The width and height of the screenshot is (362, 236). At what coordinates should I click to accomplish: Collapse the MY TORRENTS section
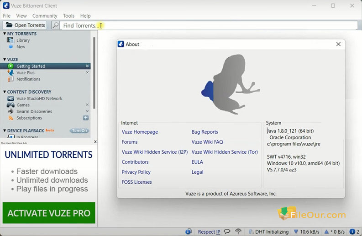[5, 34]
